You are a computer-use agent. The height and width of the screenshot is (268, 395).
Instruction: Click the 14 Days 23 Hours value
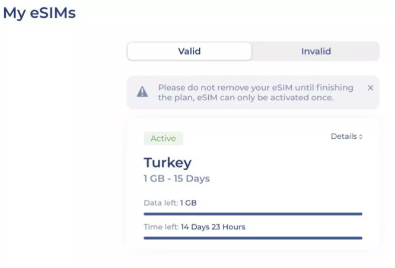tap(213, 227)
